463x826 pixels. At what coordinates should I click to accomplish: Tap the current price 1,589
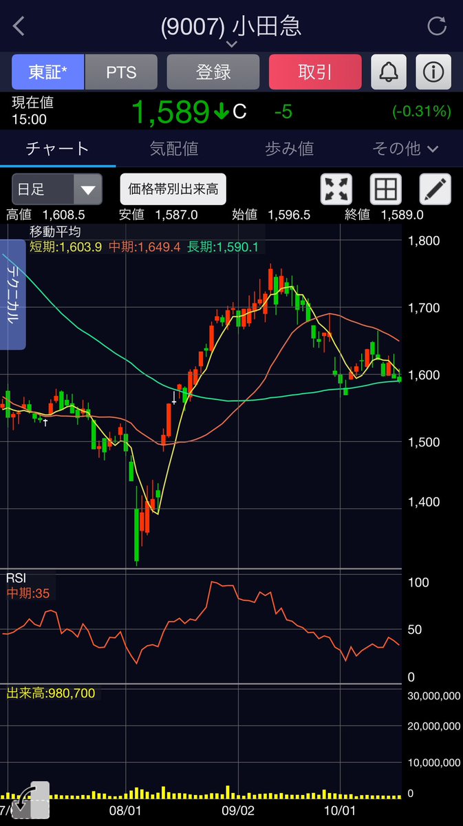(171, 112)
